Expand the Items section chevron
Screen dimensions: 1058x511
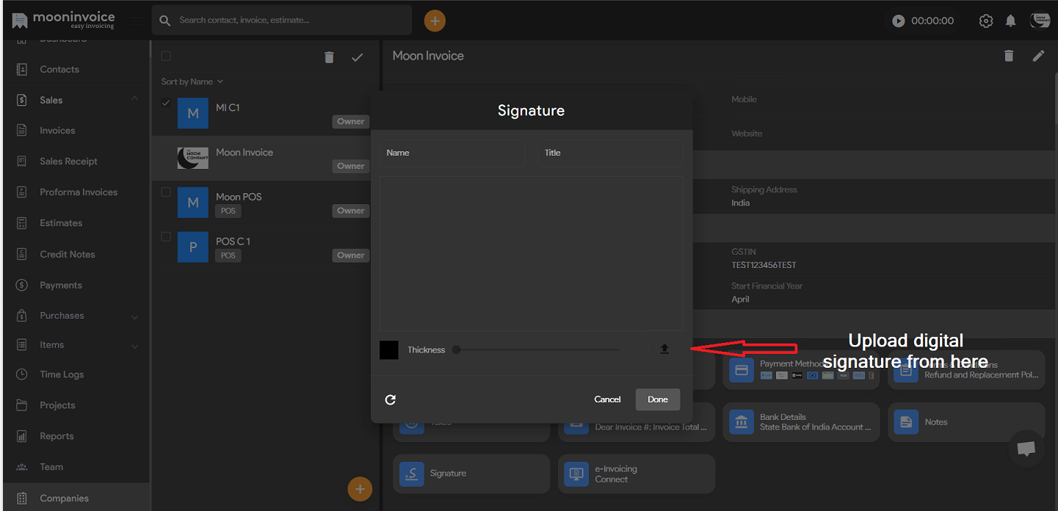coord(134,347)
